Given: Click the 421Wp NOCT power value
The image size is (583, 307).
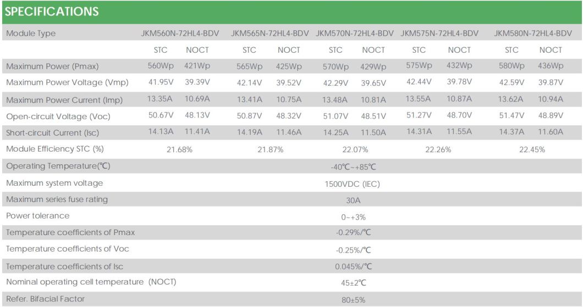Looking at the screenshot, I should pos(197,66).
